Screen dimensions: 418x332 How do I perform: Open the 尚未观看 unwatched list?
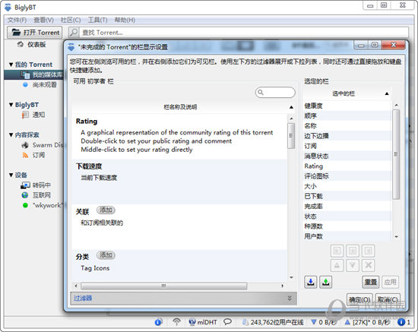[x=44, y=85]
